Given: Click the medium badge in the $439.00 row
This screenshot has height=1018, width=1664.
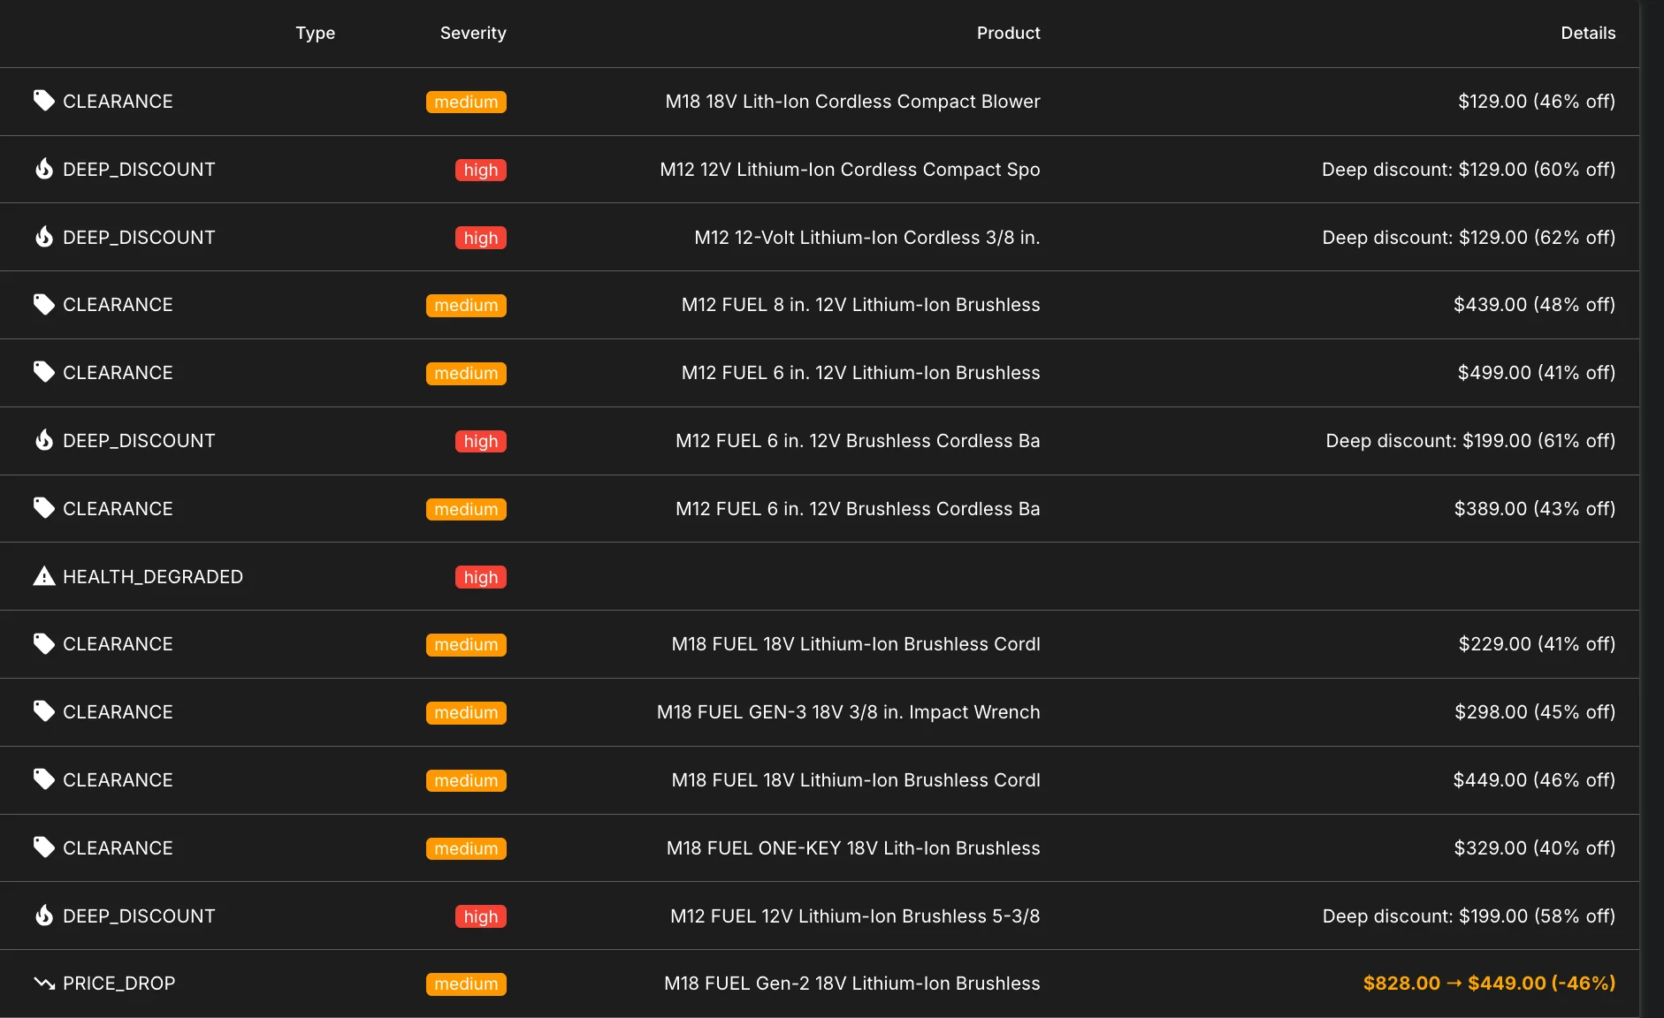Looking at the screenshot, I should pos(466,306).
